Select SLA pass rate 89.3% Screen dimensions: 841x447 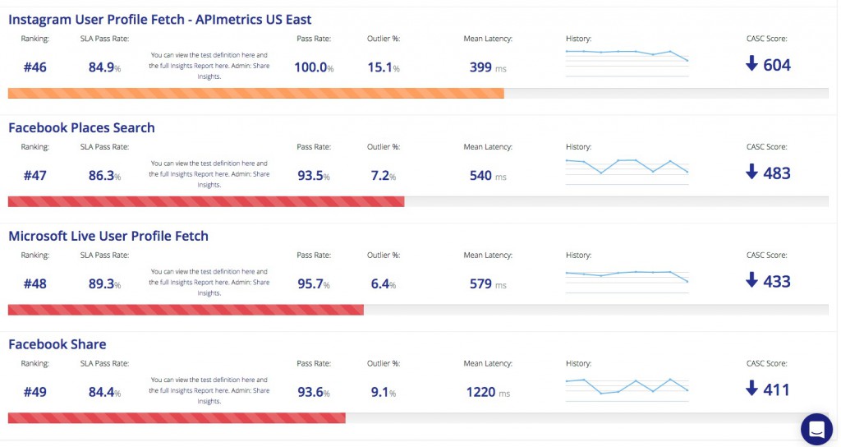104,283
